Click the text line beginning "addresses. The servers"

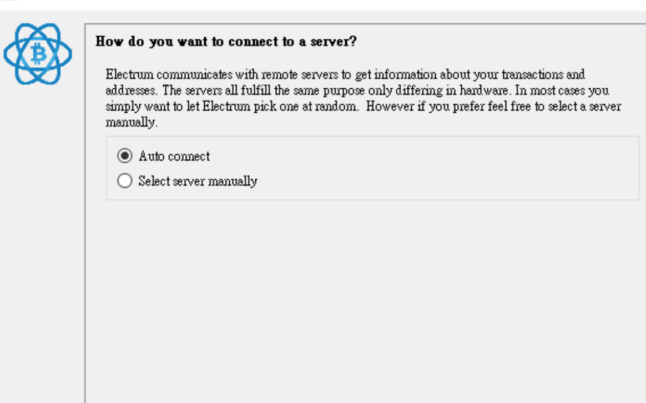(357, 90)
